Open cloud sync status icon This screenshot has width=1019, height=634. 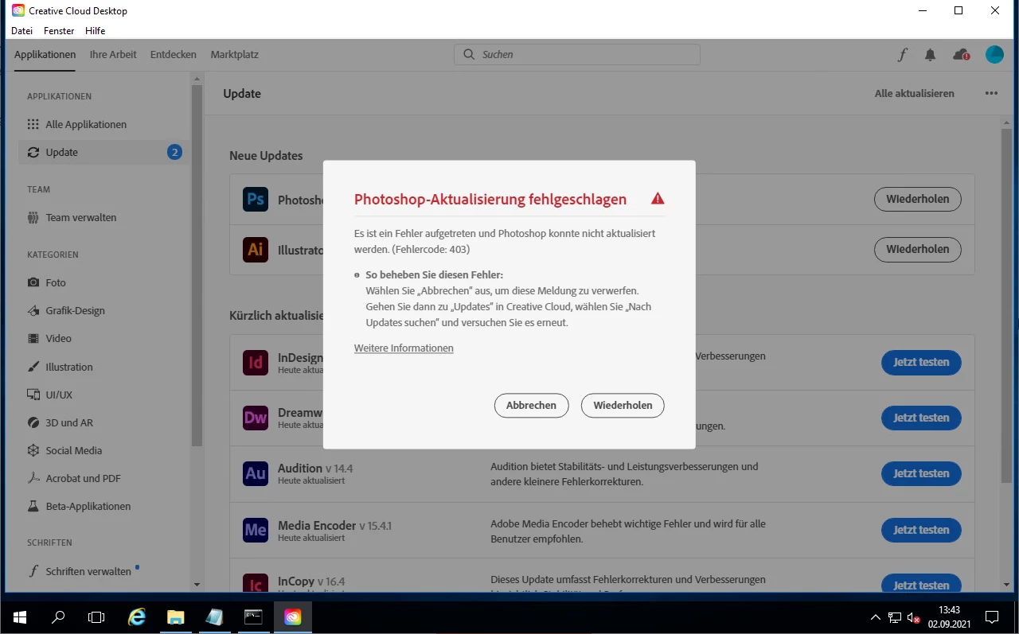point(961,55)
